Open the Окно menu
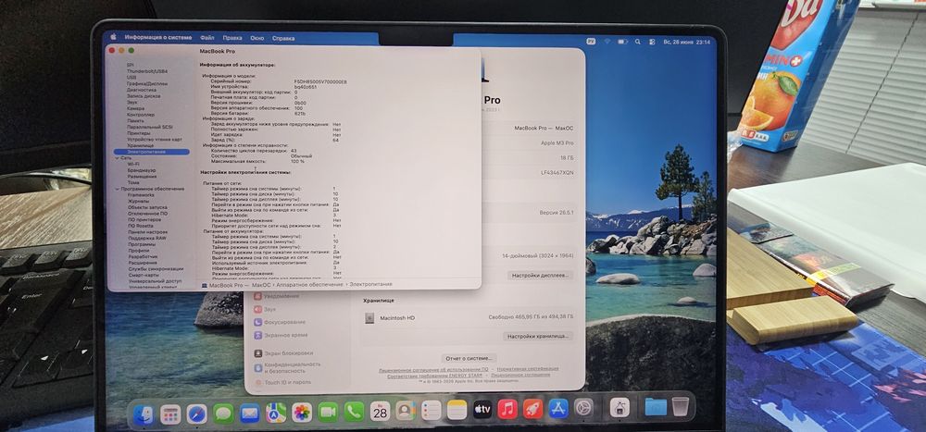 [x=257, y=38]
